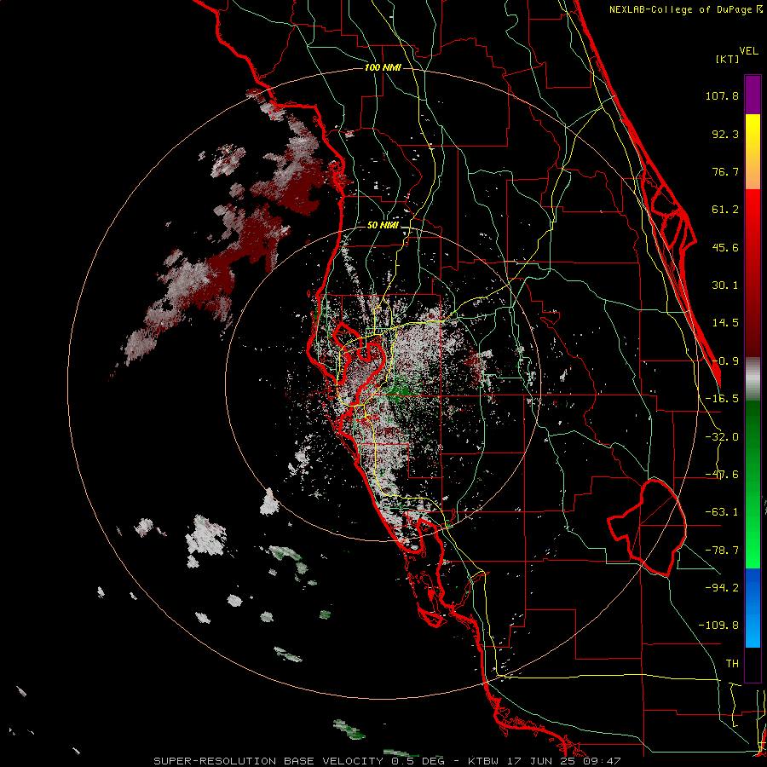Click the [KT] units label
This screenshot has height=767, width=767.
coord(728,59)
